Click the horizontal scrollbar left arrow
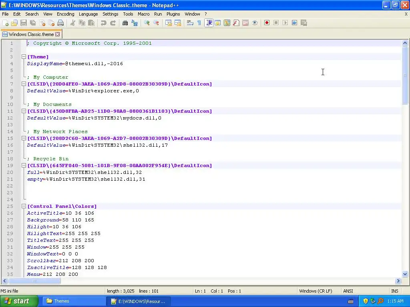Screen dimensions: 410x307 tap(4, 281)
